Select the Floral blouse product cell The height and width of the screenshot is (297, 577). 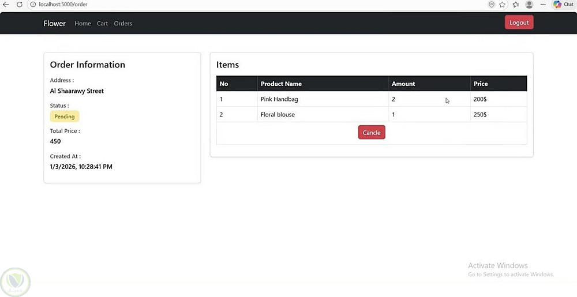(323, 114)
